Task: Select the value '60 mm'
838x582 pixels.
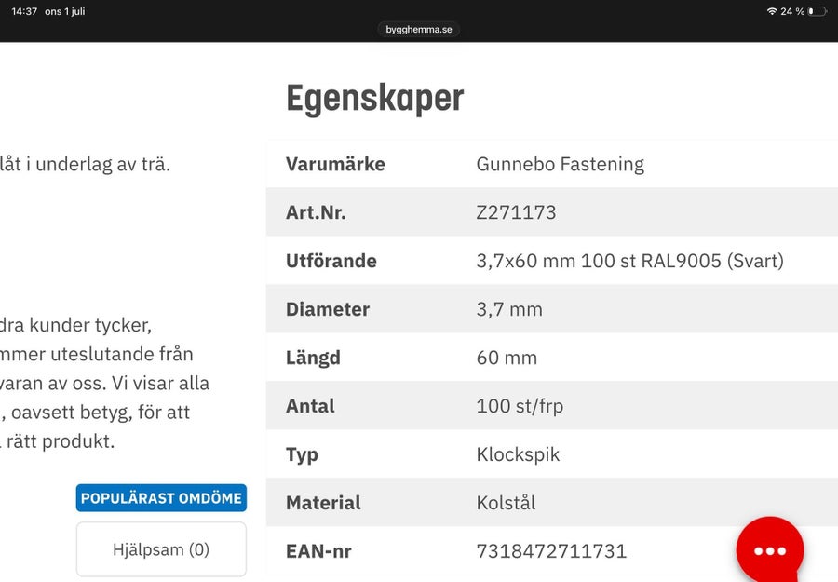Action: click(507, 359)
